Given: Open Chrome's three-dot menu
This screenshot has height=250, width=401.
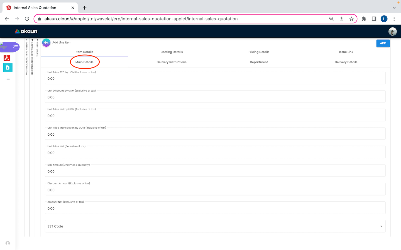Looking at the screenshot, I should (x=394, y=19).
